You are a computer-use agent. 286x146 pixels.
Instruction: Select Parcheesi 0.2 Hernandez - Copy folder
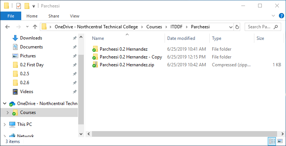click(131, 57)
